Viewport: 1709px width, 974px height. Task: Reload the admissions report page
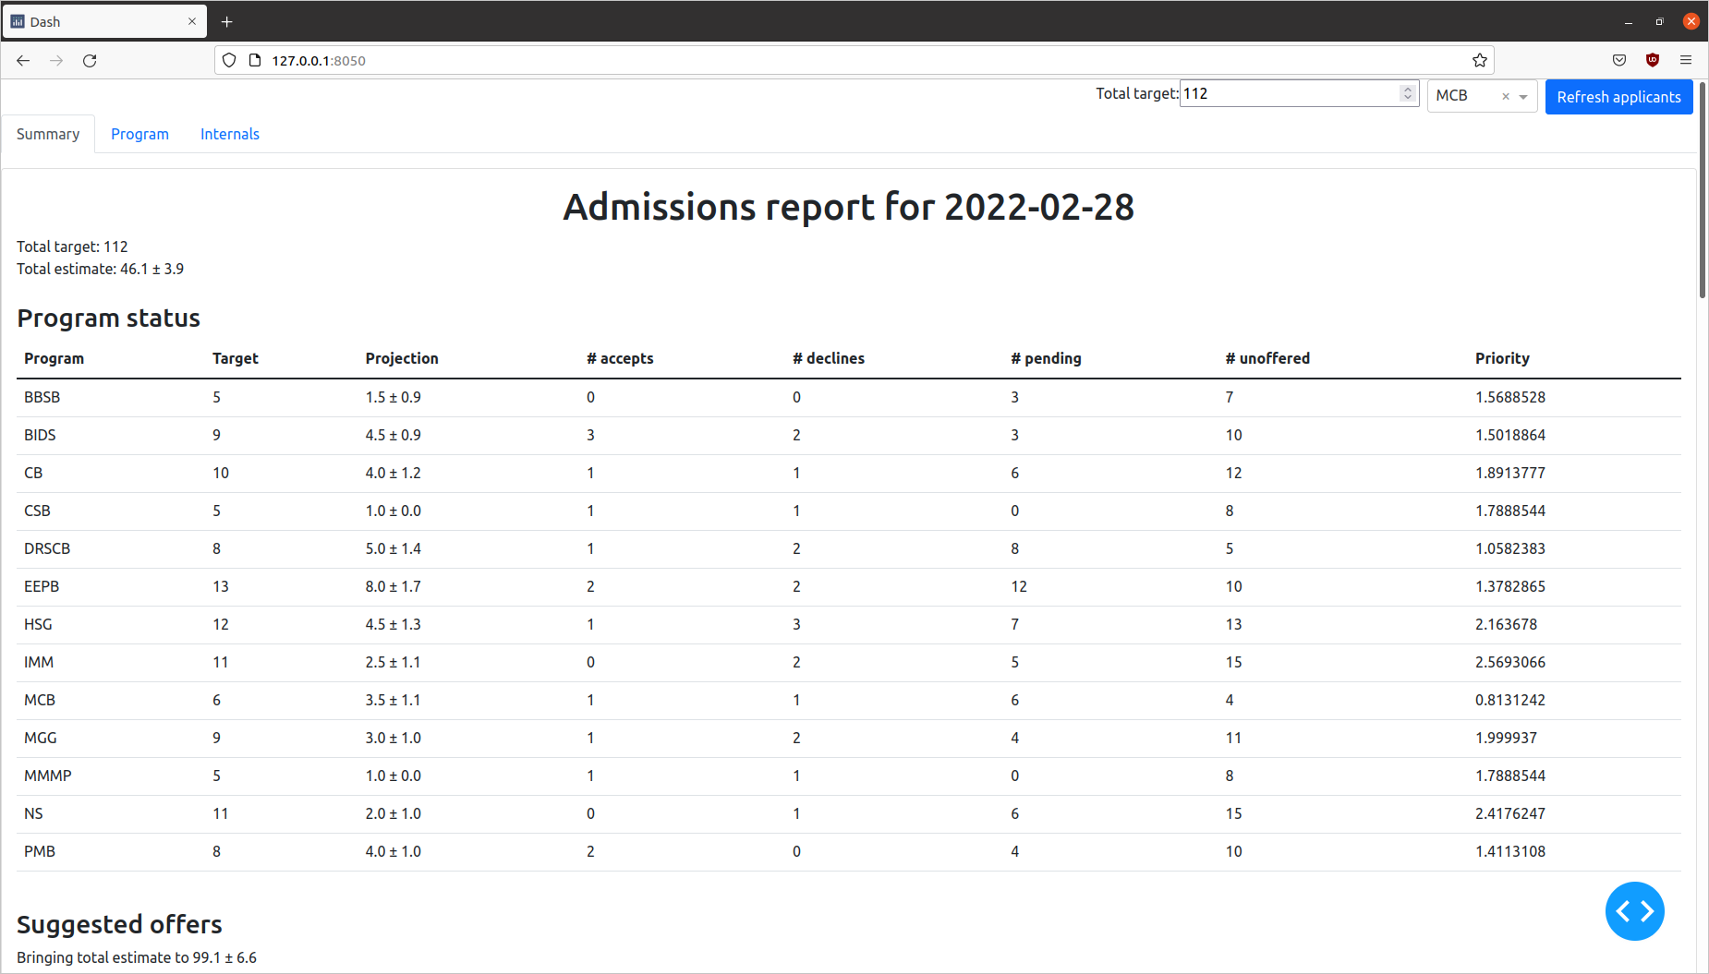click(x=90, y=60)
